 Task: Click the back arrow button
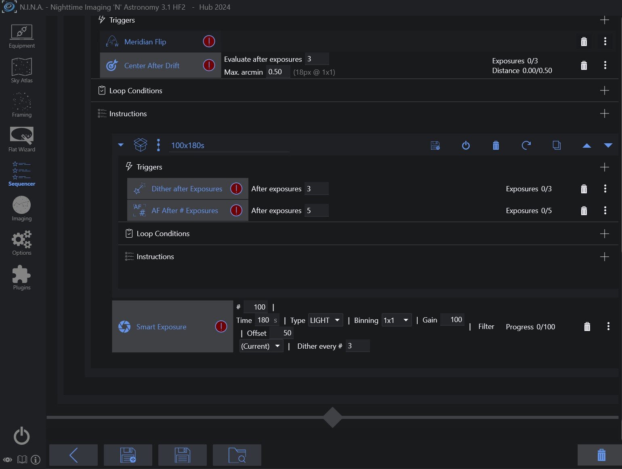(74, 455)
